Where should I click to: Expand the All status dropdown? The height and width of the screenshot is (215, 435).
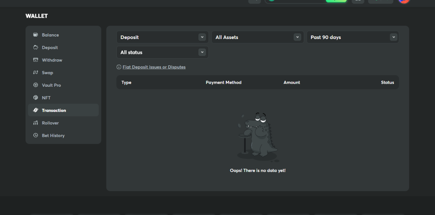click(162, 52)
